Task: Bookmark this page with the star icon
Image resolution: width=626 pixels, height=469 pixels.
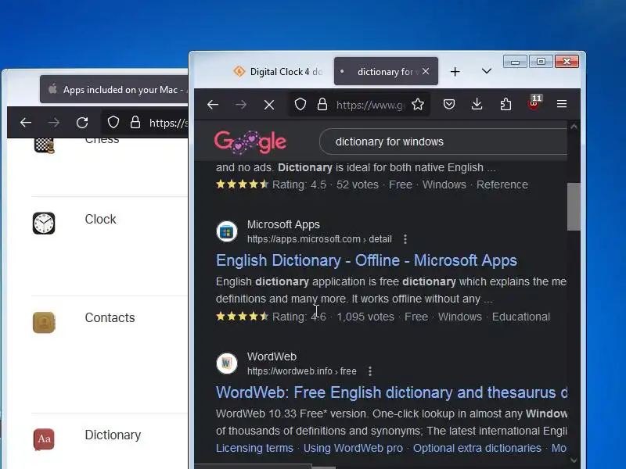Action: coord(418,105)
